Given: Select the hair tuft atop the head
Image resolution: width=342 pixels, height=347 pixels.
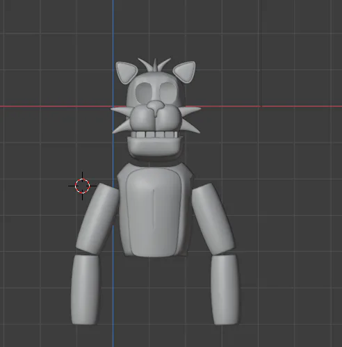Looking at the screenshot, I should [154, 65].
